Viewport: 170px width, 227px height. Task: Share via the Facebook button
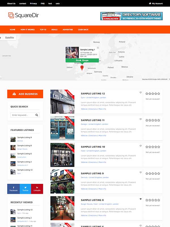pyautogui.click(x=13, y=189)
